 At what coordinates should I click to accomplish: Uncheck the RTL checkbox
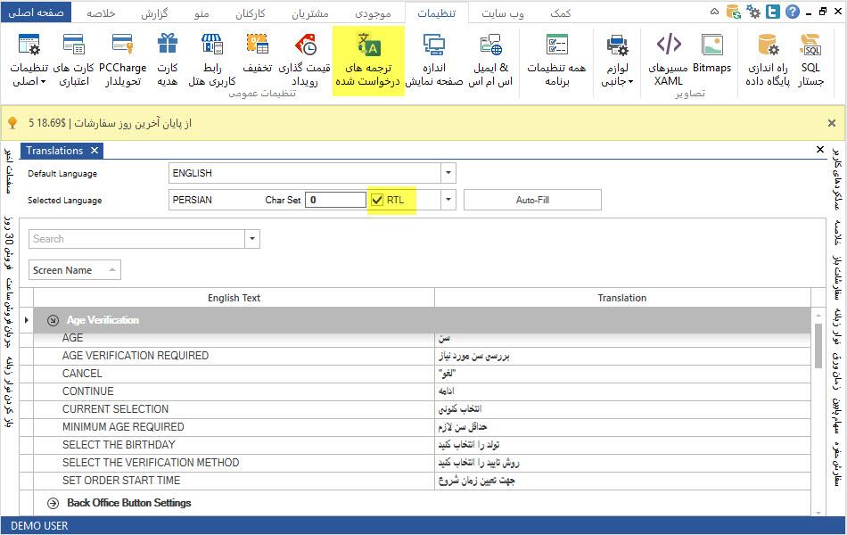point(377,200)
